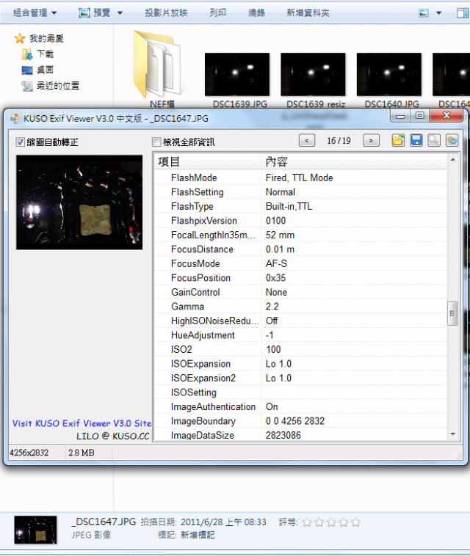This screenshot has width=470, height=556.
Task: Click the scroll down arrow of Exif list
Action: click(452, 434)
